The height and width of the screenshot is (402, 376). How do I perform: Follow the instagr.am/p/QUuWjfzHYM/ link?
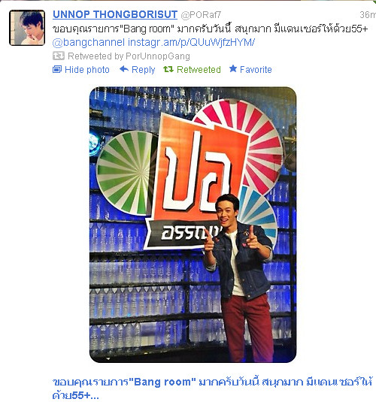pos(191,42)
